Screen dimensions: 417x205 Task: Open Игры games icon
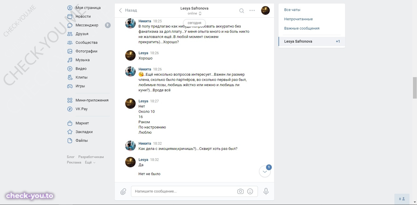pos(70,86)
